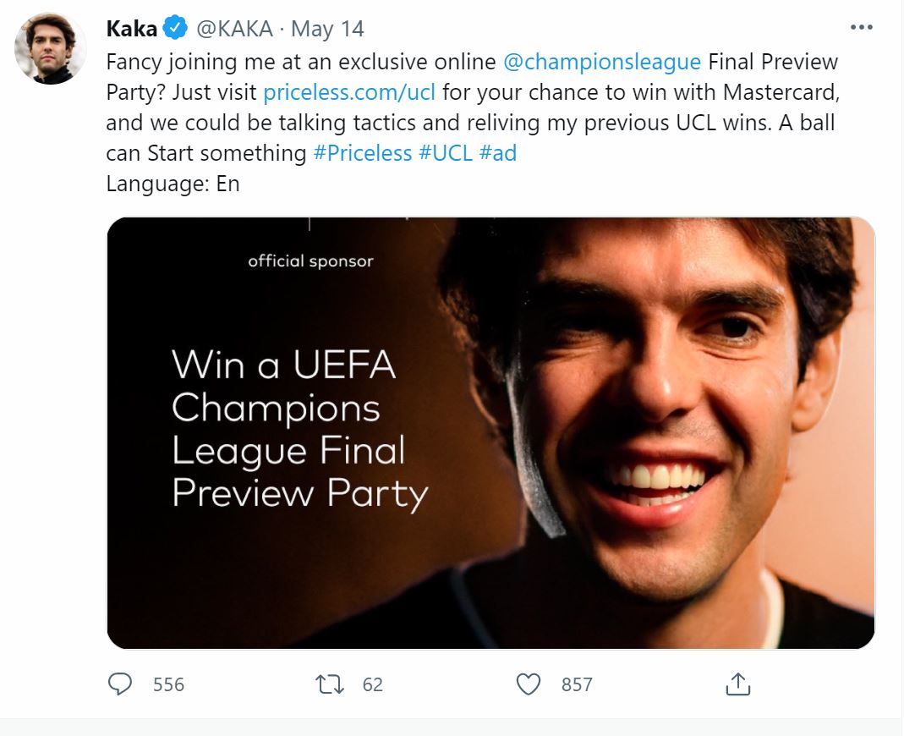The width and height of the screenshot is (904, 736).
Task: Like the tweet with the heart icon
Action: (x=529, y=684)
